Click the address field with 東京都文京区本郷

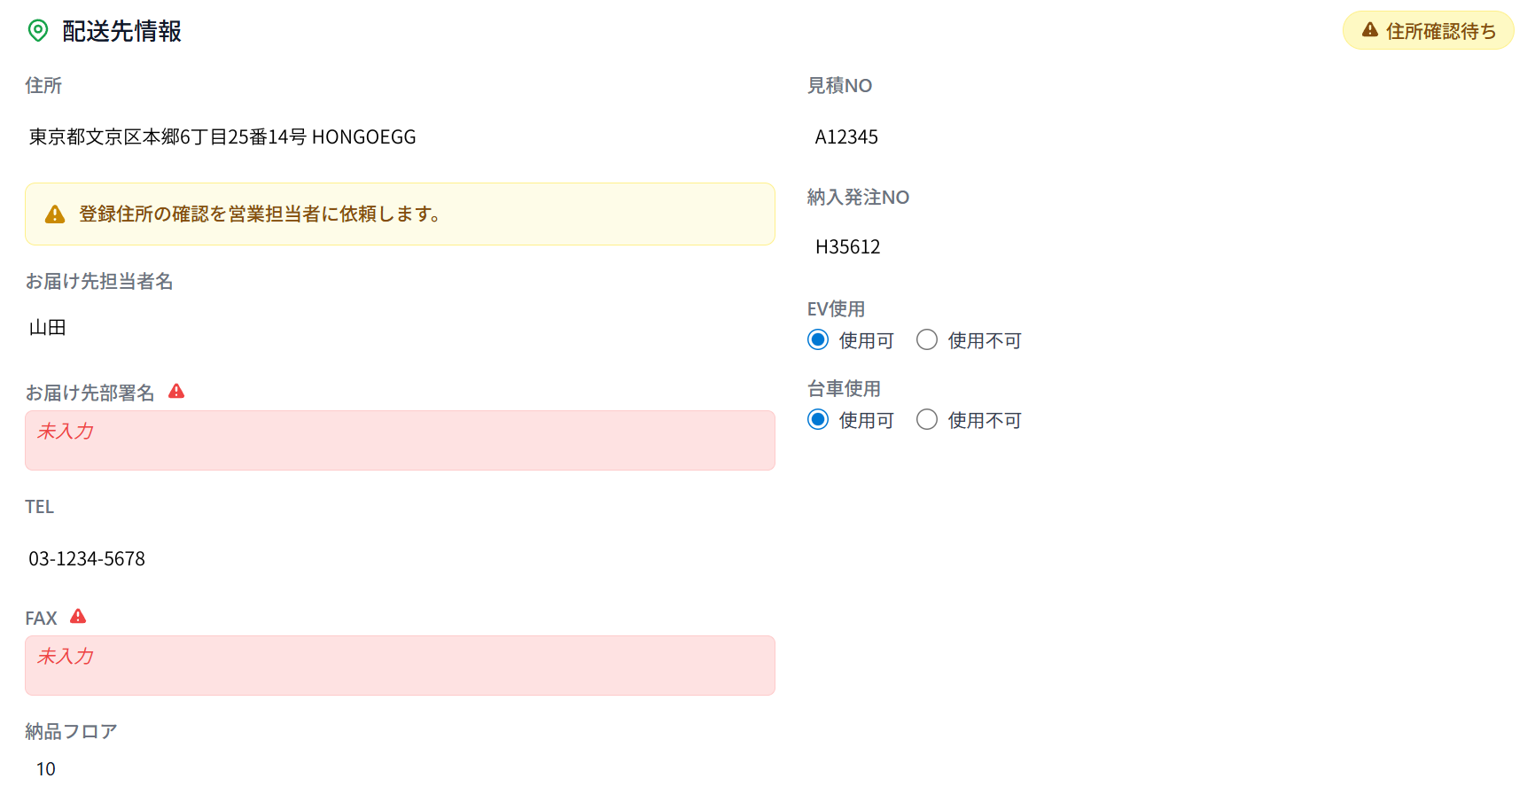pyautogui.click(x=222, y=137)
